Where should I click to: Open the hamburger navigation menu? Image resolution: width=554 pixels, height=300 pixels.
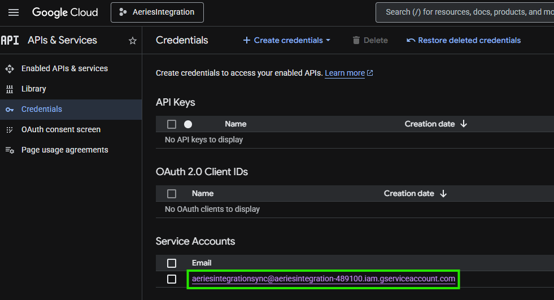(14, 12)
